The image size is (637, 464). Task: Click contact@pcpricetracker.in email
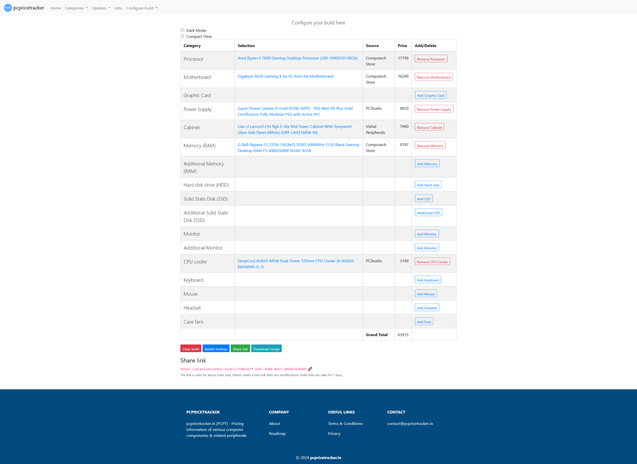pos(410,423)
